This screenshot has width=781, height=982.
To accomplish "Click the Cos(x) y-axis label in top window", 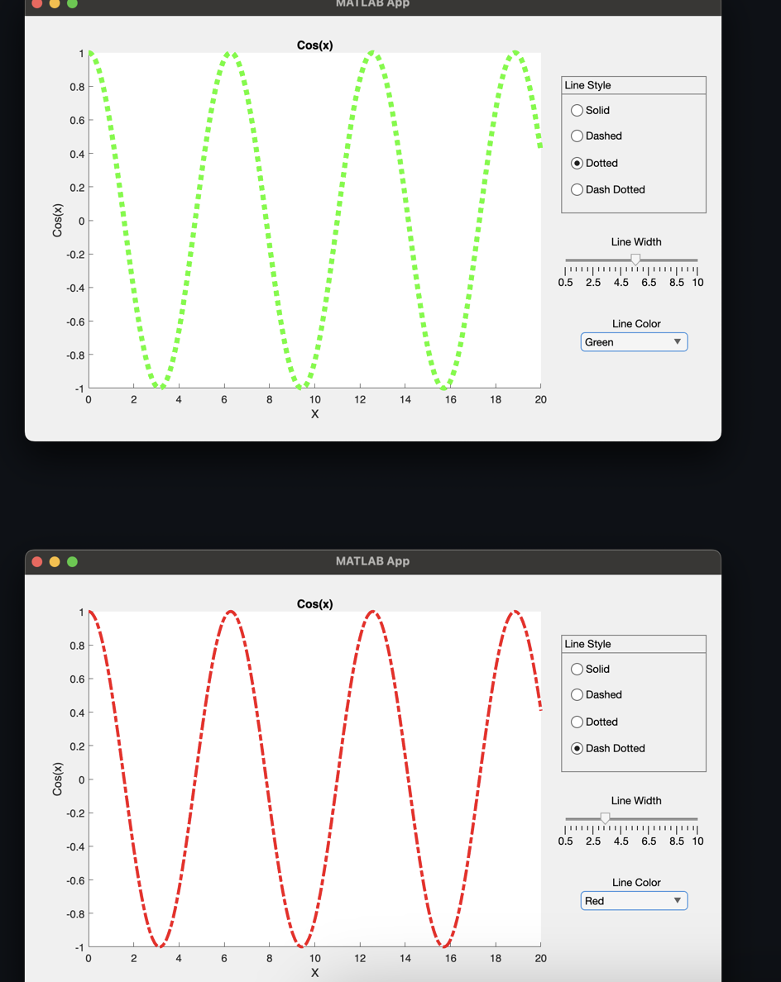I will [x=56, y=221].
